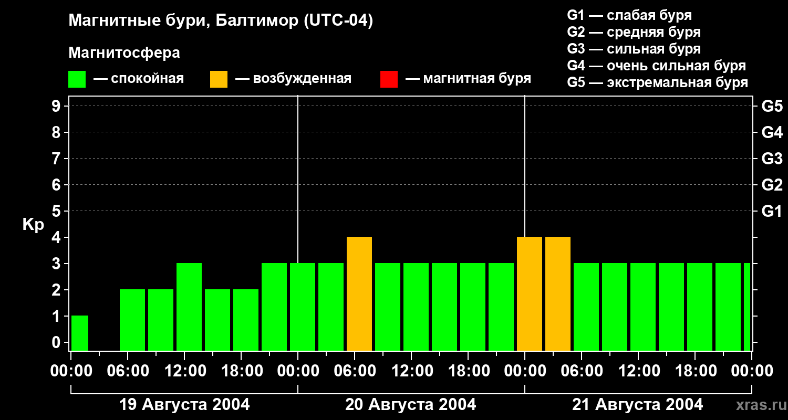Image resolution: width=788 pixels, height=420 pixels.
Task: Click the 'G3 — сильная буря' legend entry
Action: [x=634, y=49]
